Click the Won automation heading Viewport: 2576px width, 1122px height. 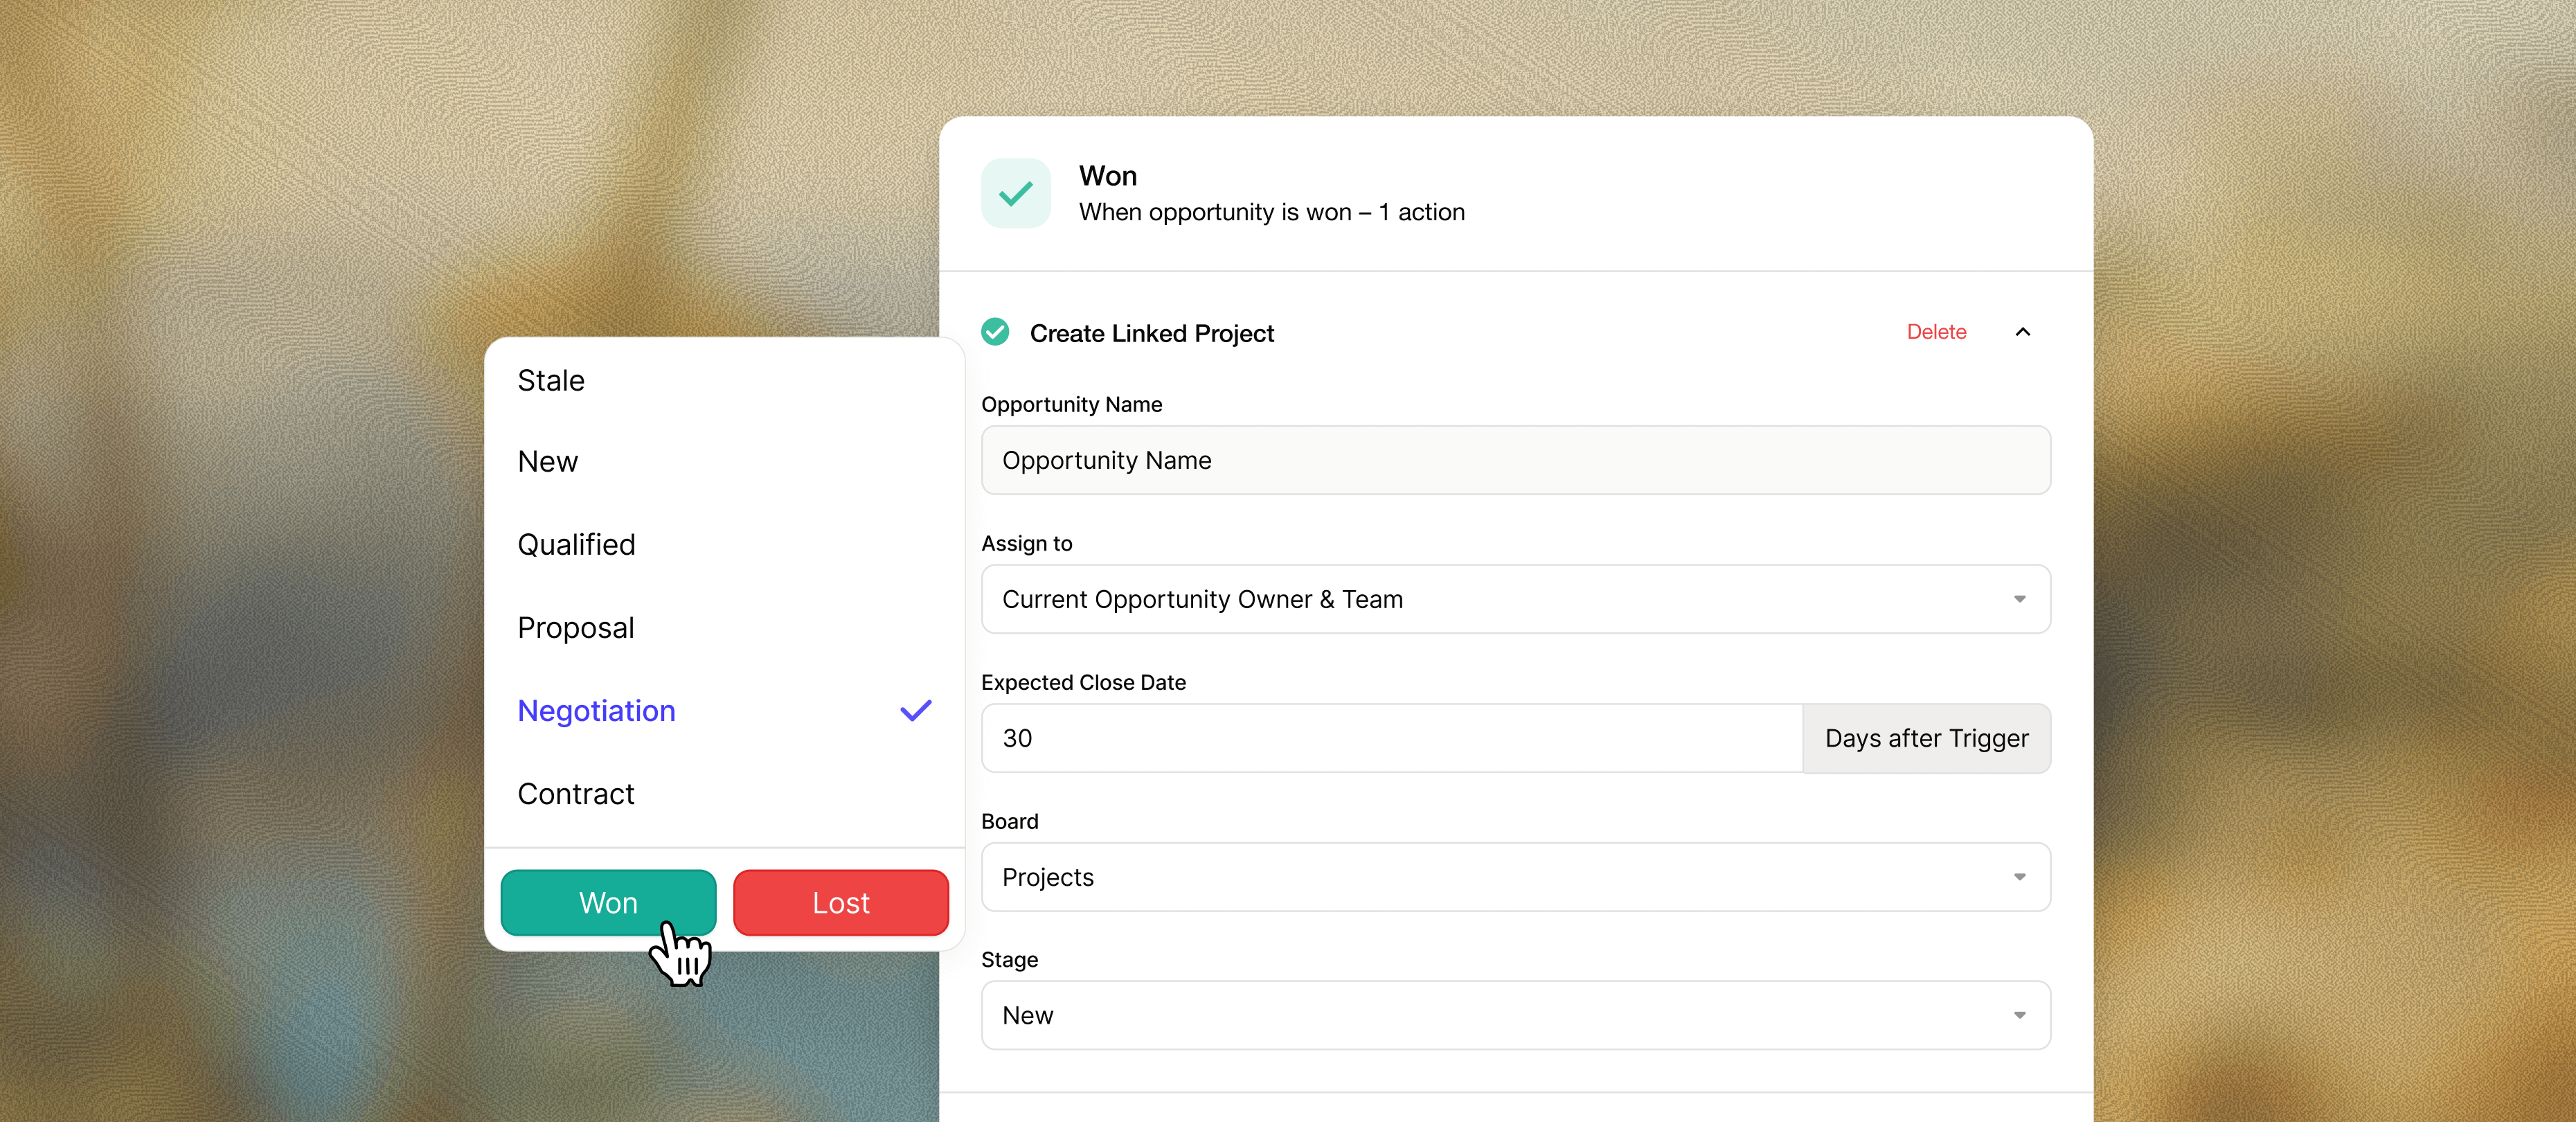pyautogui.click(x=1108, y=175)
